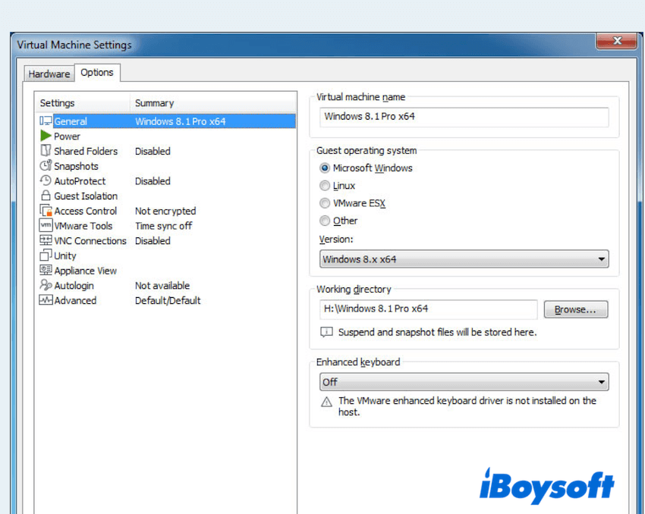The height and width of the screenshot is (514, 645).
Task: Open the Advanced settings entry
Action: pos(75,300)
